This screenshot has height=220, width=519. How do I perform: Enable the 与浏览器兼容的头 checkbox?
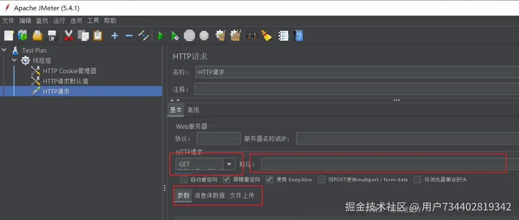click(417, 179)
